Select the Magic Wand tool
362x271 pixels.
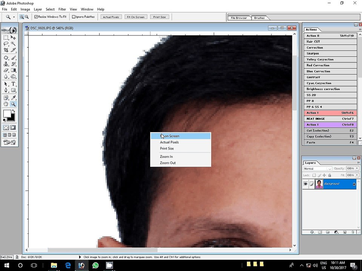pyautogui.click(x=13, y=44)
